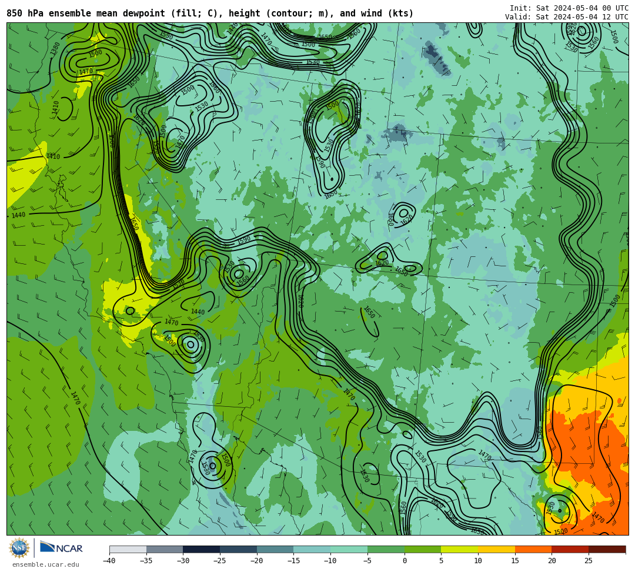635x572 pixels.
Task: Pick the 15 to 20 orange colorbar swatch
Action: tap(533, 549)
